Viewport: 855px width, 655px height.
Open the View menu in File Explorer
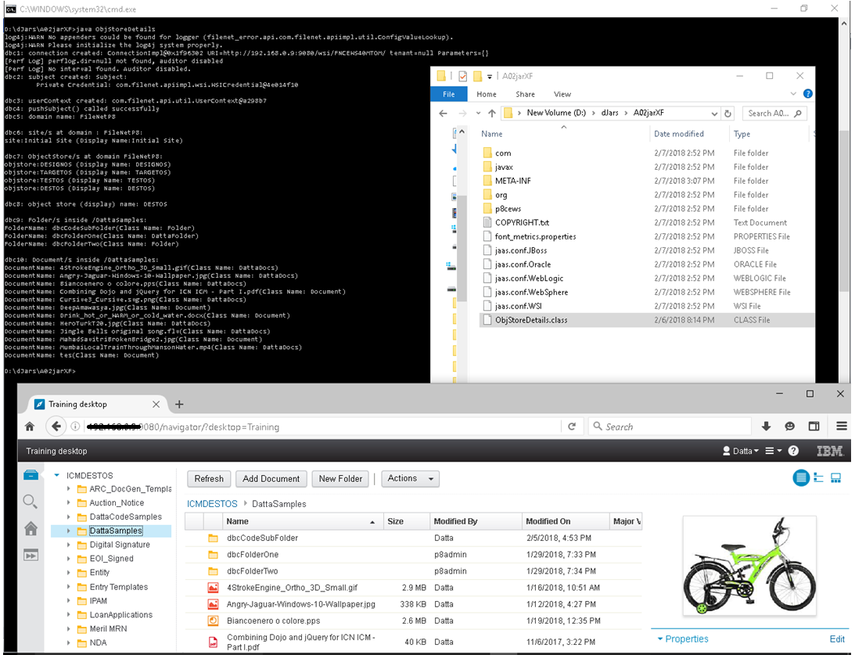562,93
